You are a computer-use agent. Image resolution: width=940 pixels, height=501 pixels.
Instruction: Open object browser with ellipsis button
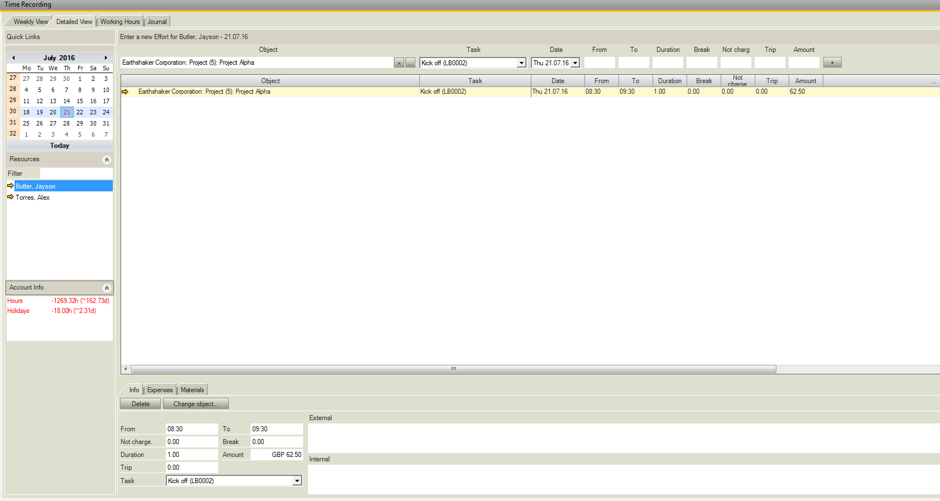pyautogui.click(x=410, y=63)
